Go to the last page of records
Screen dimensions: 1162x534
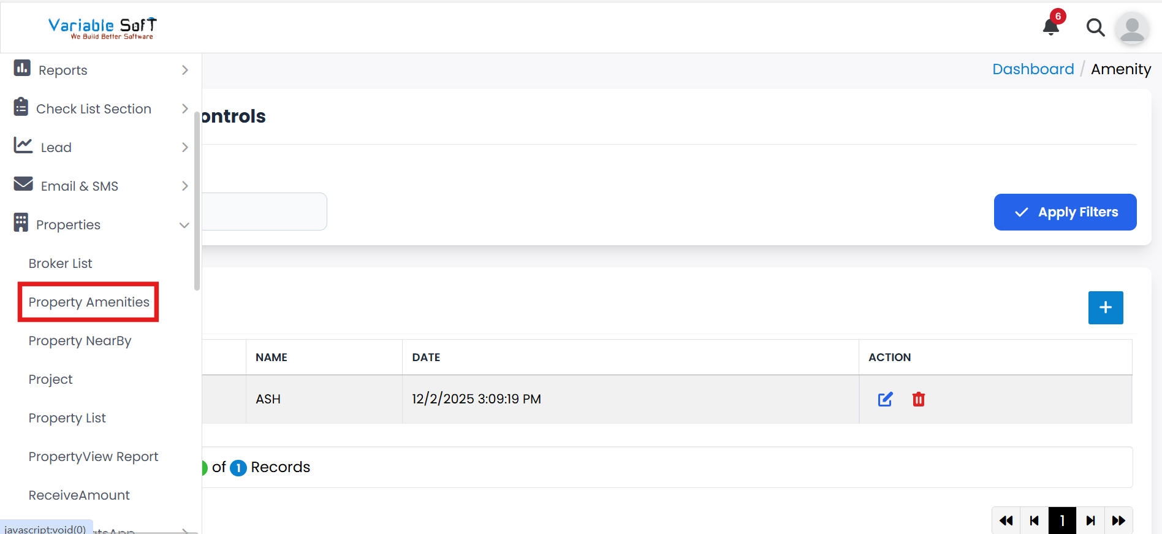coord(1118,521)
